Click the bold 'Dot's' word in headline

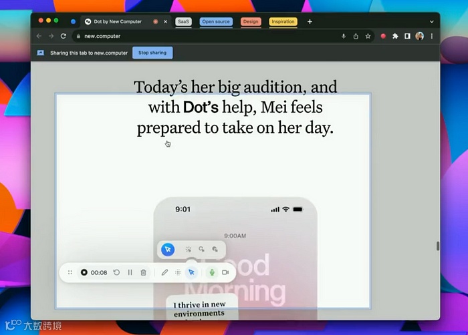pos(201,107)
